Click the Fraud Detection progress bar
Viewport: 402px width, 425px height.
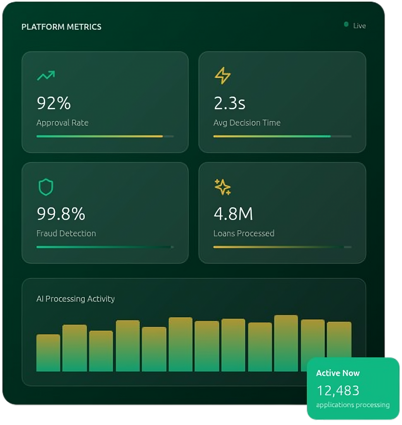[105, 247]
